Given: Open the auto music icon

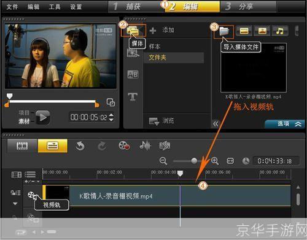Looking at the screenshot, I should [165, 146].
